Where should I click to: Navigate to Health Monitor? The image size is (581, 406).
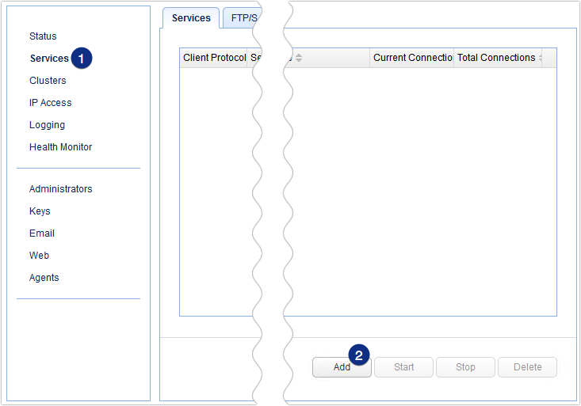point(60,147)
